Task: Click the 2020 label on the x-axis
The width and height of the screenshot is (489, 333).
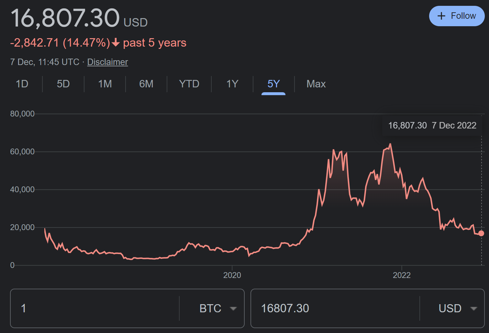Action: (232, 275)
